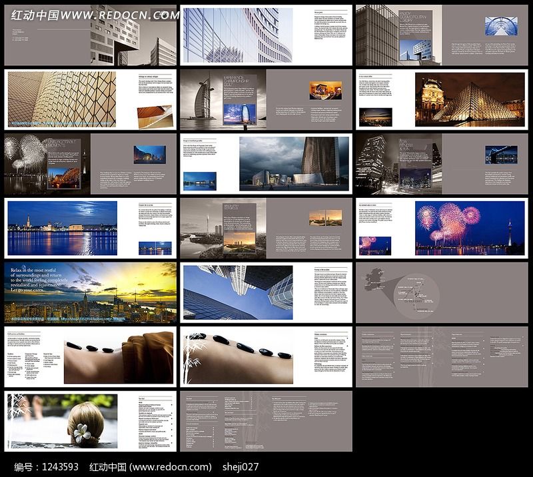
Task: Click the 'sheji027' text
Action: pyautogui.click(x=241, y=467)
